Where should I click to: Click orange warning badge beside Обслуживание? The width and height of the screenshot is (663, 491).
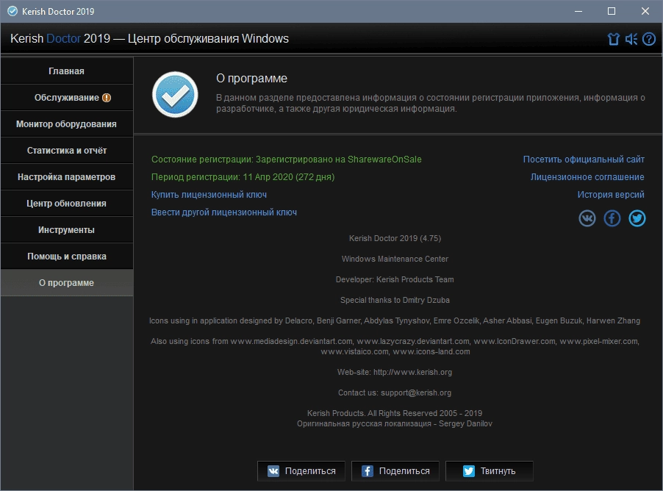[107, 98]
